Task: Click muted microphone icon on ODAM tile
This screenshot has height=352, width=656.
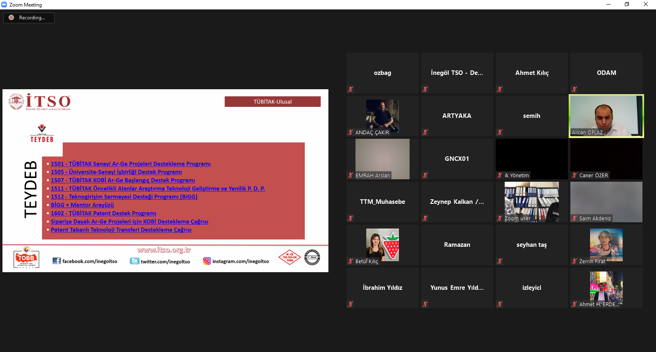Action: tap(574, 89)
